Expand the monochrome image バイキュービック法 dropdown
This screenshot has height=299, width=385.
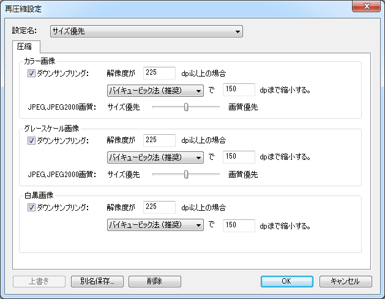click(x=155, y=225)
